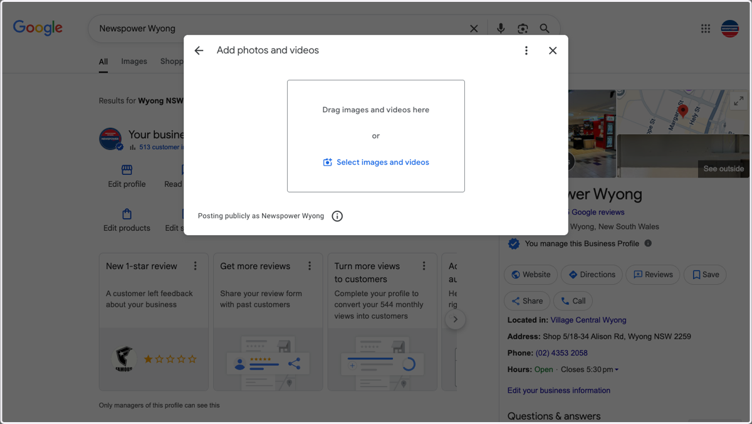
Task: Clear the search box with the X icon
Action: [474, 28]
